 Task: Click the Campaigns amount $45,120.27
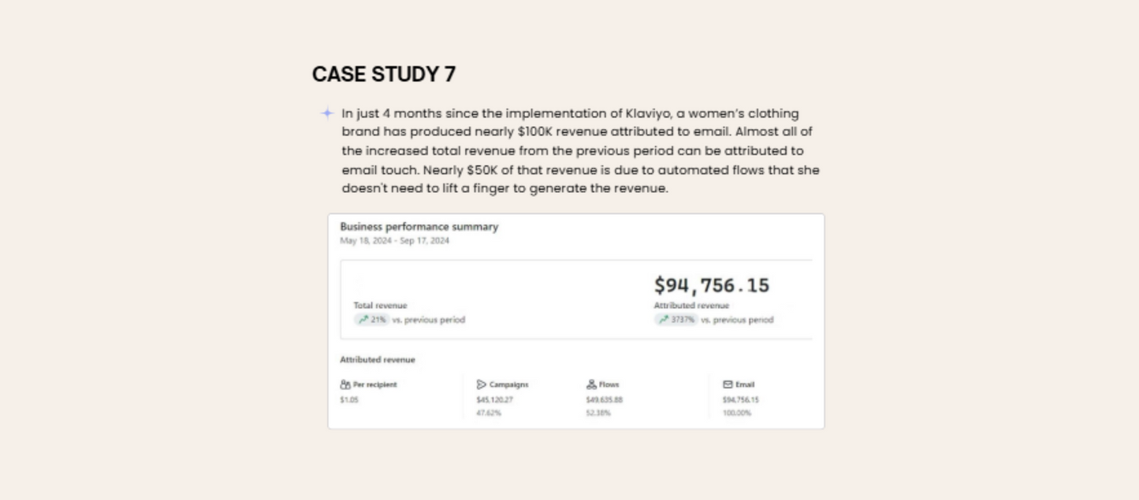click(494, 400)
